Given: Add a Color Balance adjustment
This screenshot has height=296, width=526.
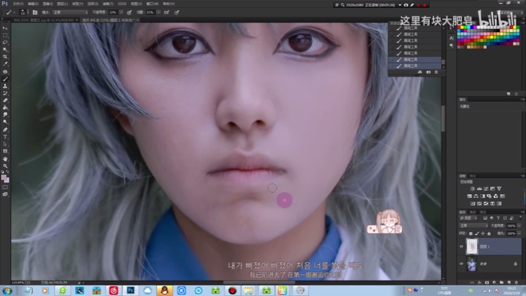Looking at the screenshot, I should point(476,196).
